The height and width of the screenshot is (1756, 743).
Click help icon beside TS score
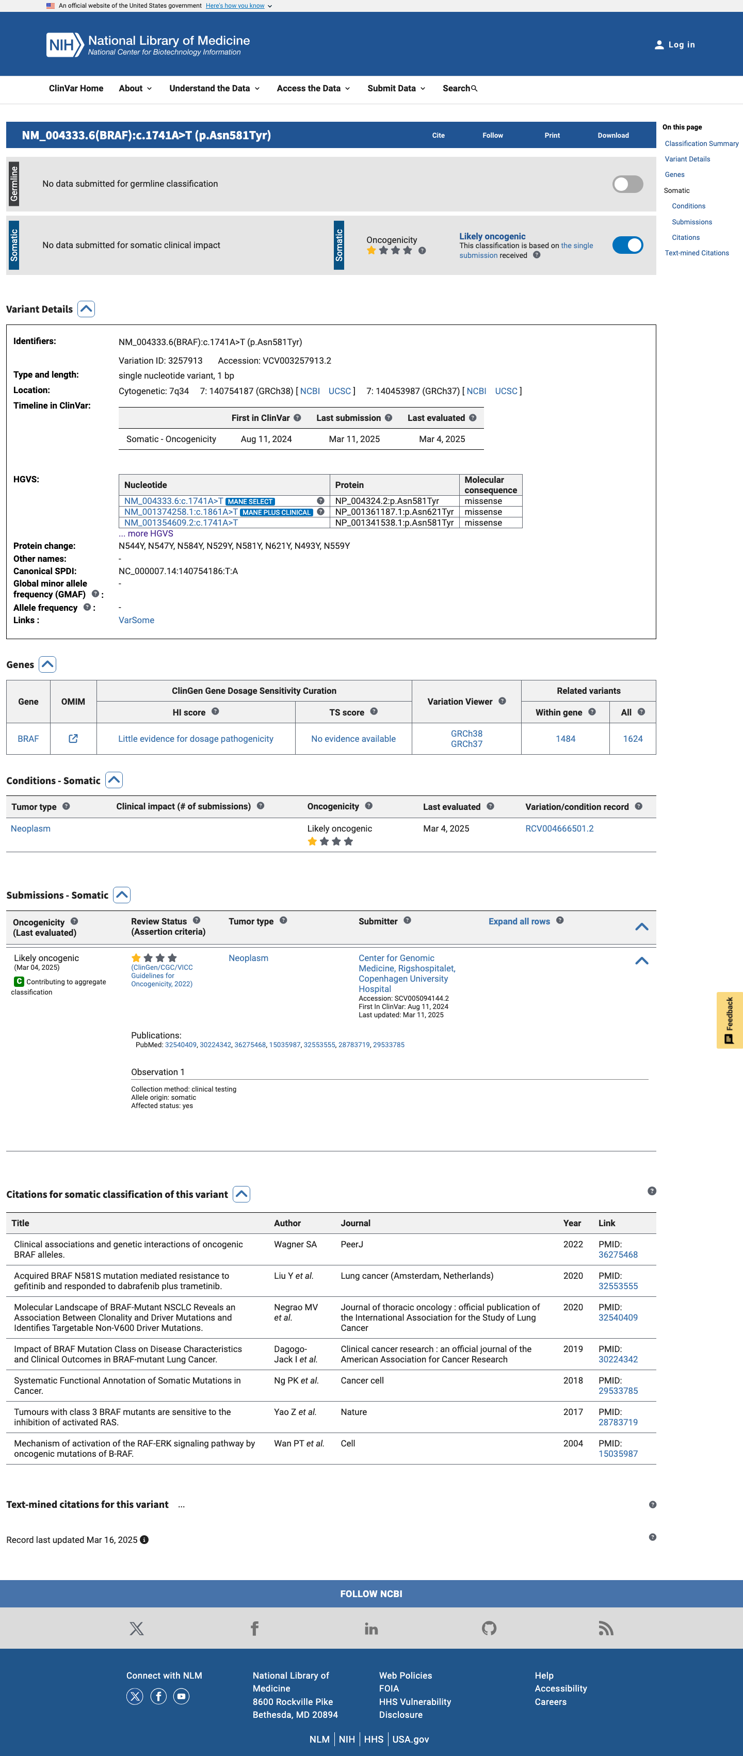374,712
